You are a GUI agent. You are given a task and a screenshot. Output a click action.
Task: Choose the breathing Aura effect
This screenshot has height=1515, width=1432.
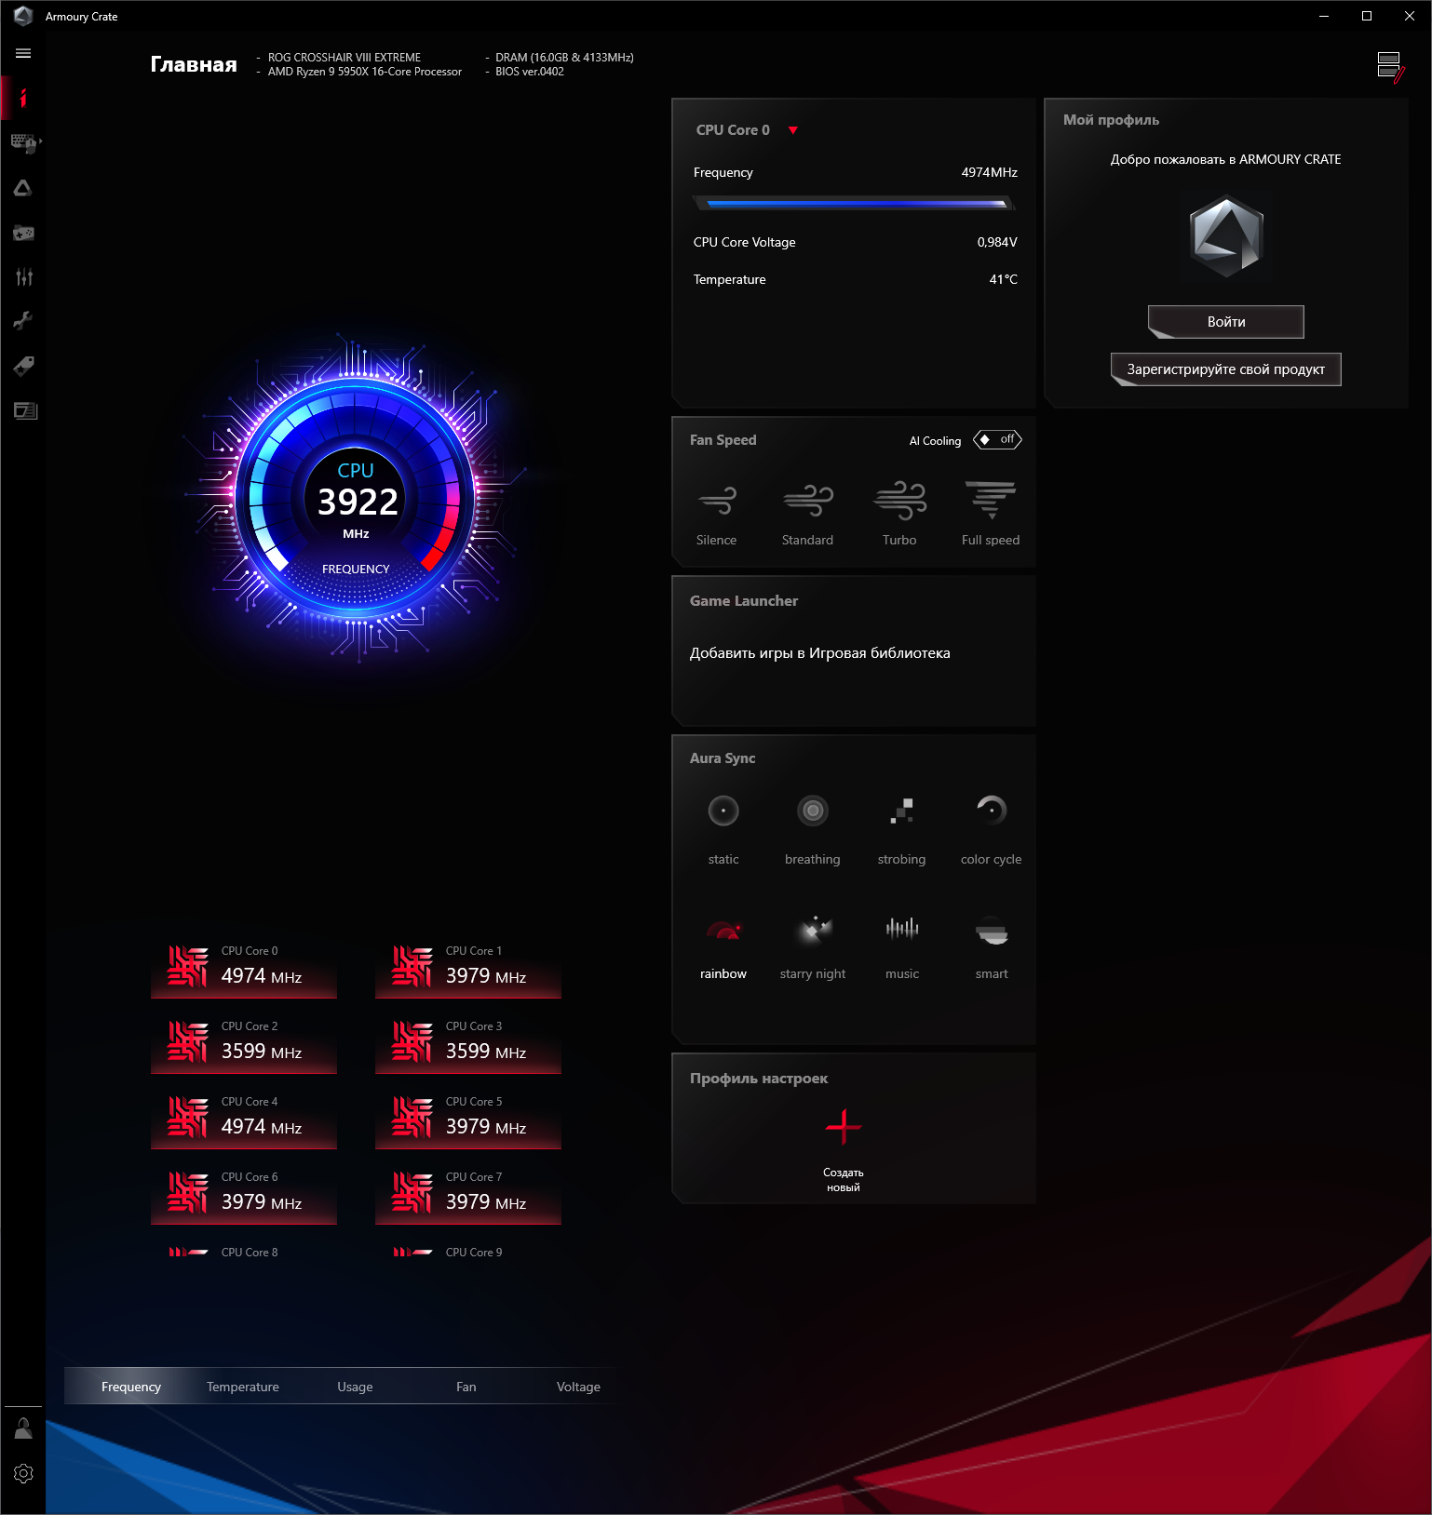click(813, 830)
